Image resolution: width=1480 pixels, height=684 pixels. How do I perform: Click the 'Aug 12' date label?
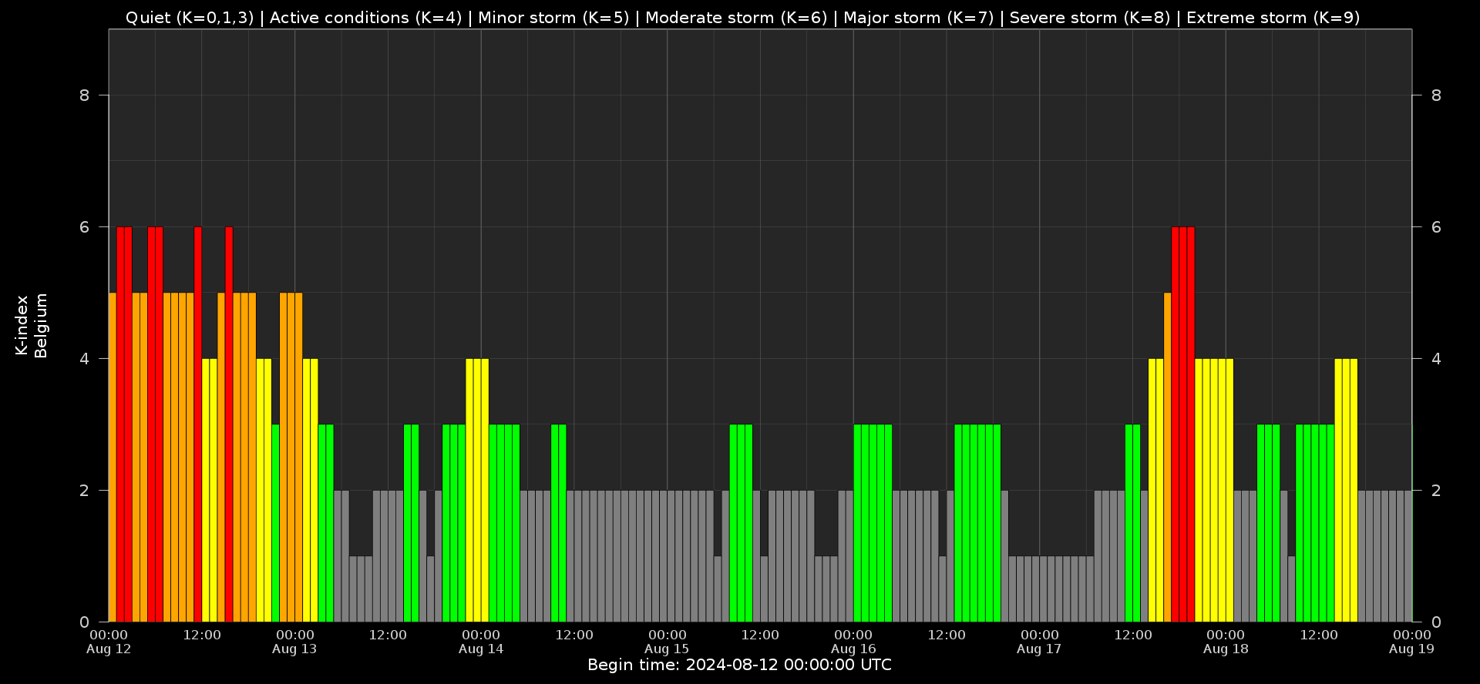[x=109, y=649]
